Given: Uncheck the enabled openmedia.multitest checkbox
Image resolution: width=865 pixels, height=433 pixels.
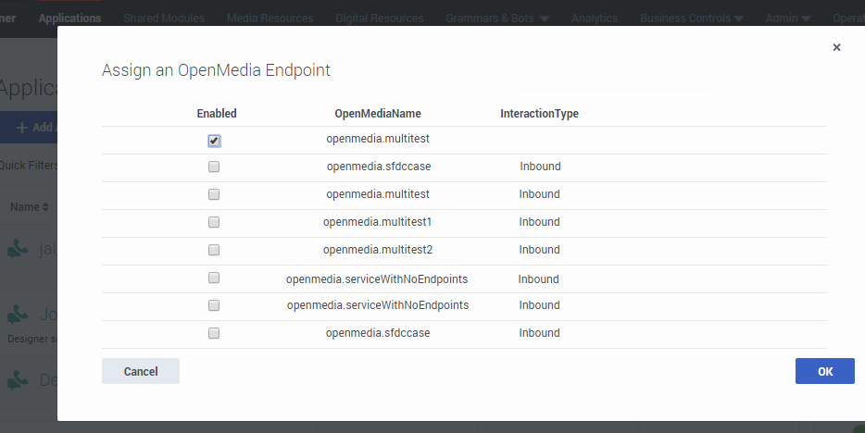Looking at the screenshot, I should pyautogui.click(x=214, y=141).
